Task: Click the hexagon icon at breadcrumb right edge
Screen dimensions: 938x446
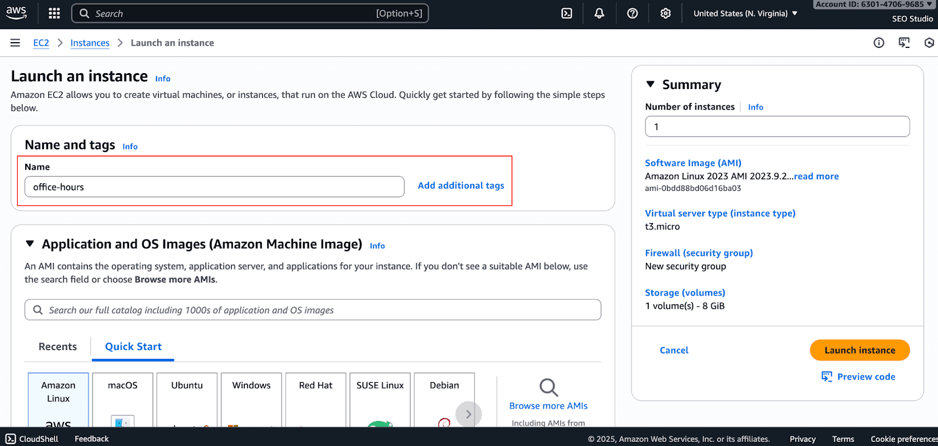Action: pos(929,43)
